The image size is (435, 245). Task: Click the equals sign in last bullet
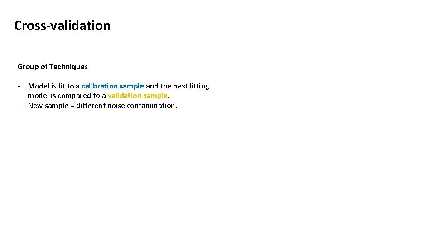click(72, 106)
